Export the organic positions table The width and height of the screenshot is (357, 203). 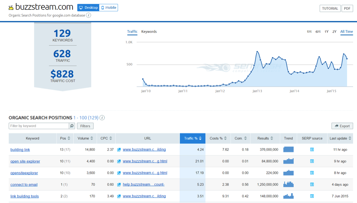pos(342,126)
